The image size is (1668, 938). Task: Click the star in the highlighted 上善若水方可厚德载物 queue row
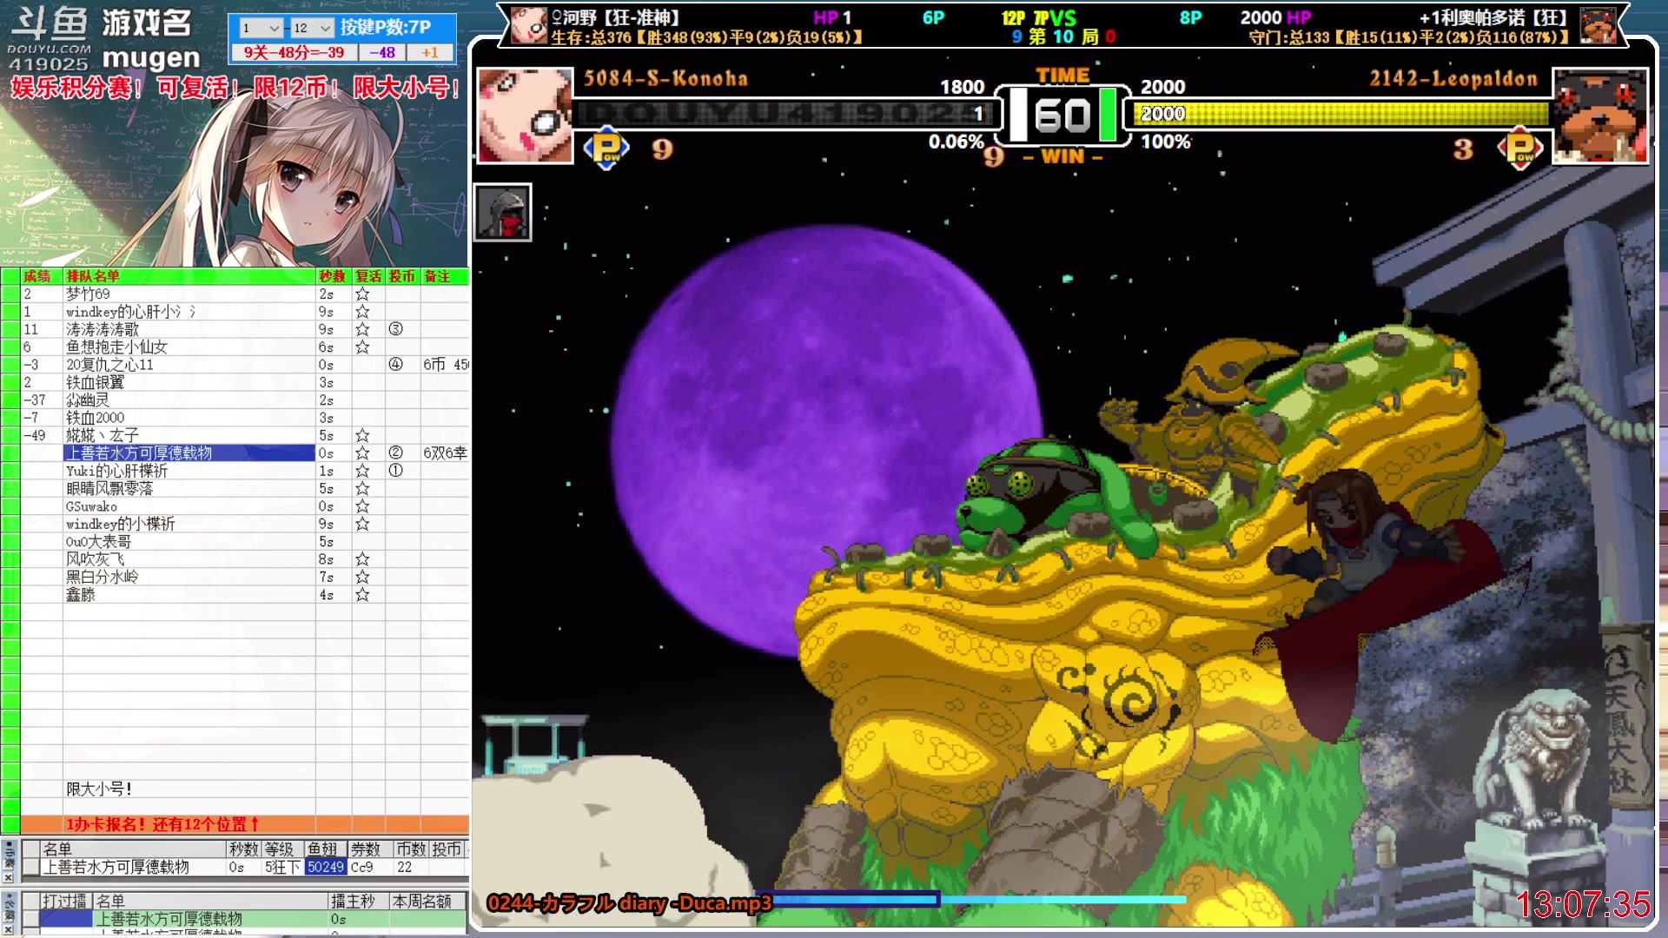click(362, 453)
